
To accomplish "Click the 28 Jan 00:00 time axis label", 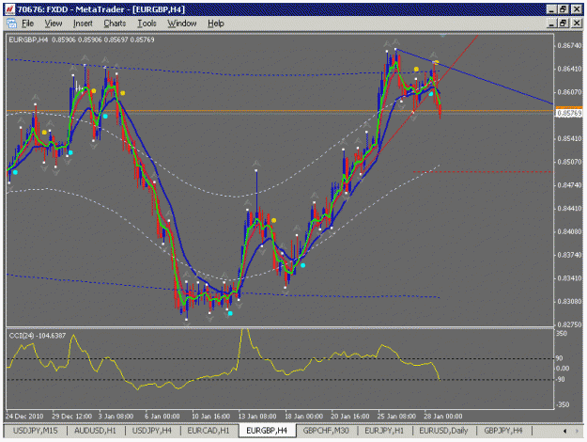I will [443, 416].
